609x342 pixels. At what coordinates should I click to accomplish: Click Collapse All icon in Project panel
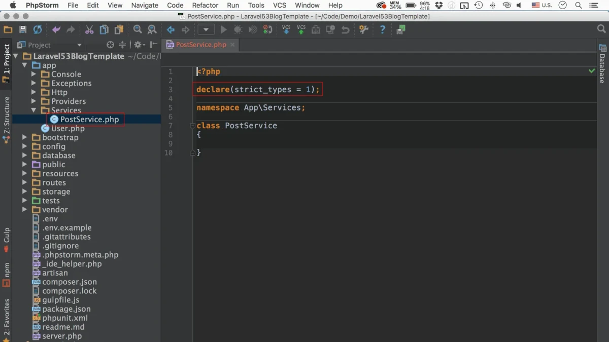(122, 45)
